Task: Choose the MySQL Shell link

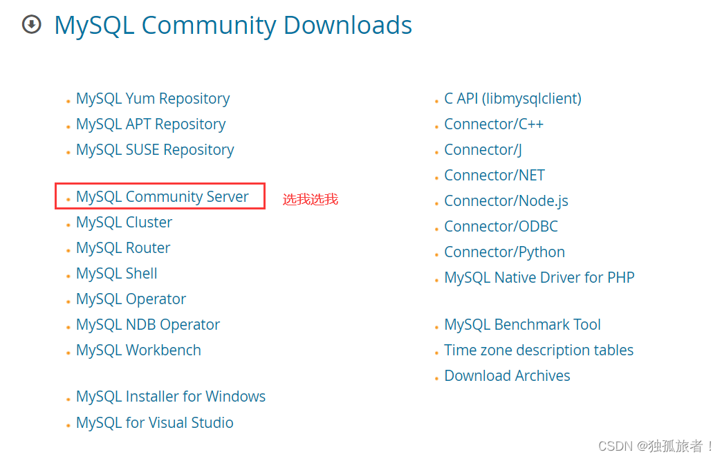Action: [117, 274]
